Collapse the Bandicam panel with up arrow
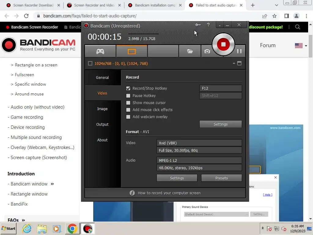This screenshot has width=313, height=235. 234,63
